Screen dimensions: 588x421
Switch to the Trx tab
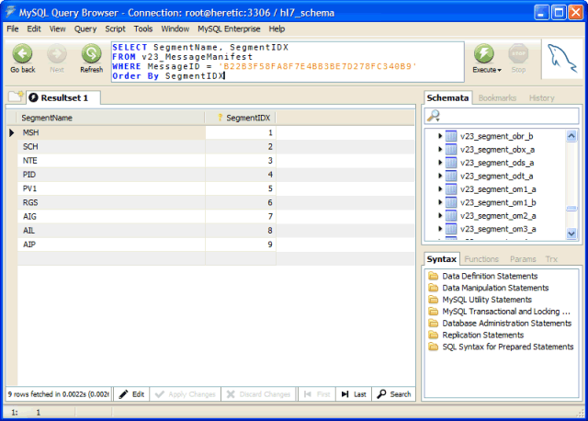point(551,259)
